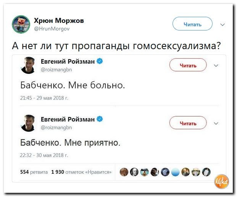Viewport: 237px width, 197px height.
Task: Click the plain light-blue liker avatar
Action: tap(175, 172)
